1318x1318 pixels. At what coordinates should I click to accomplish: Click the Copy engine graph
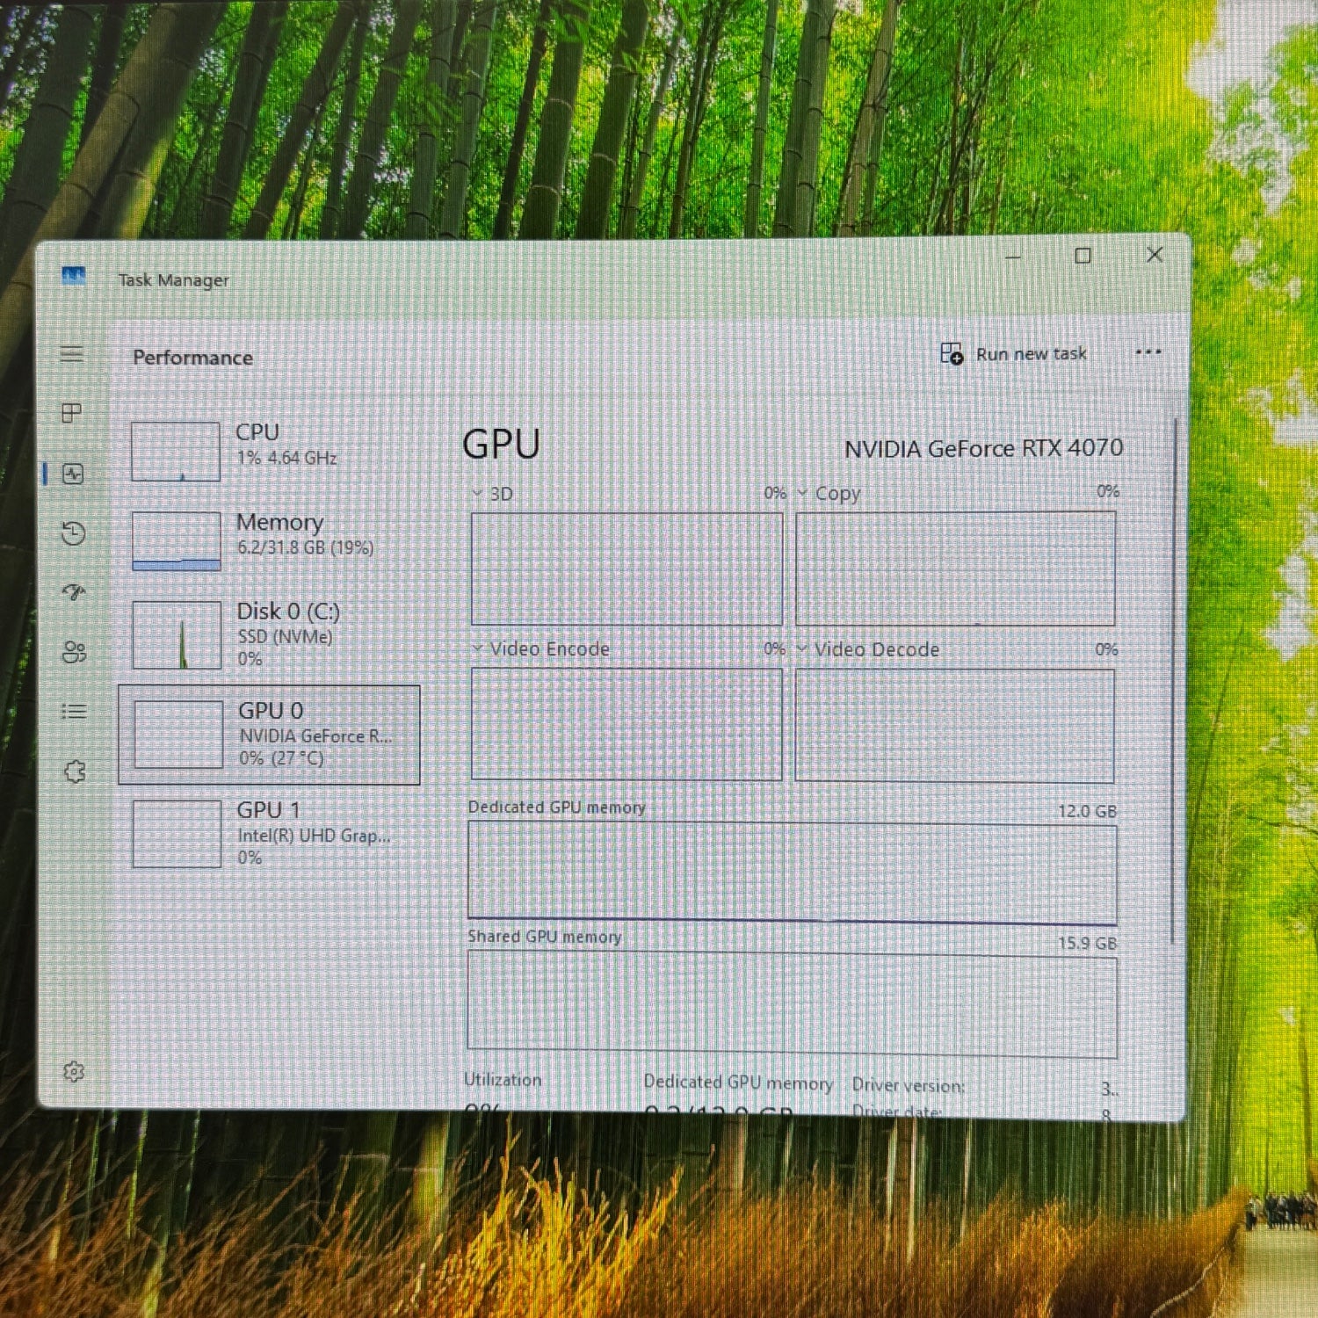pyautogui.click(x=956, y=568)
